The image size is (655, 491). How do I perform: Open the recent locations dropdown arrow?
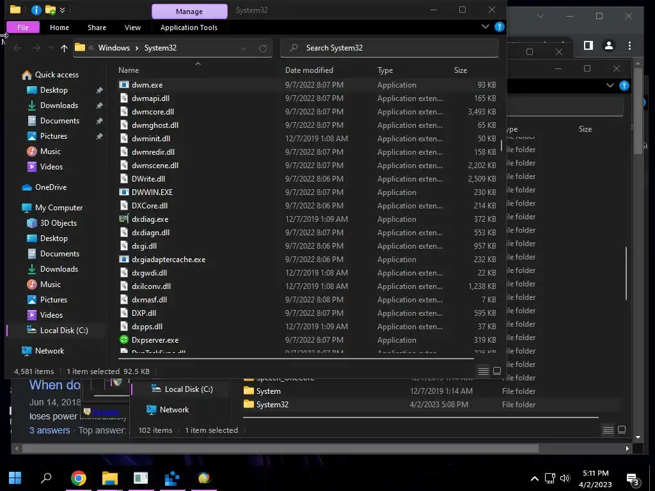[x=51, y=48]
